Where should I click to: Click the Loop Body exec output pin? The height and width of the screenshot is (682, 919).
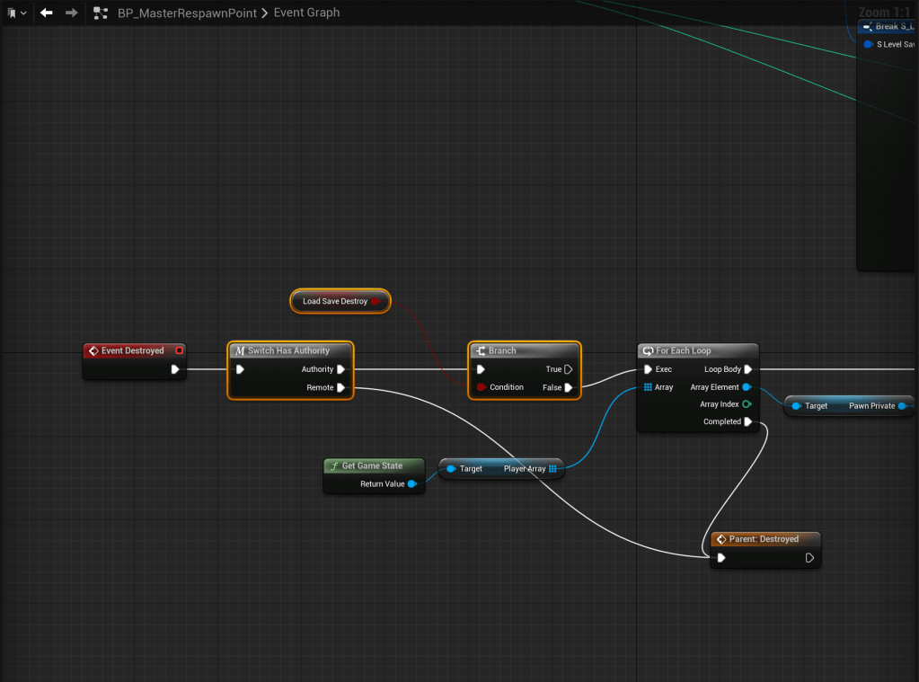point(748,369)
